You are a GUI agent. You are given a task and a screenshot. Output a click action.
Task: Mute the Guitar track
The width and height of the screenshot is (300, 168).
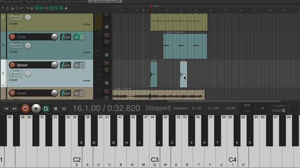(106, 92)
